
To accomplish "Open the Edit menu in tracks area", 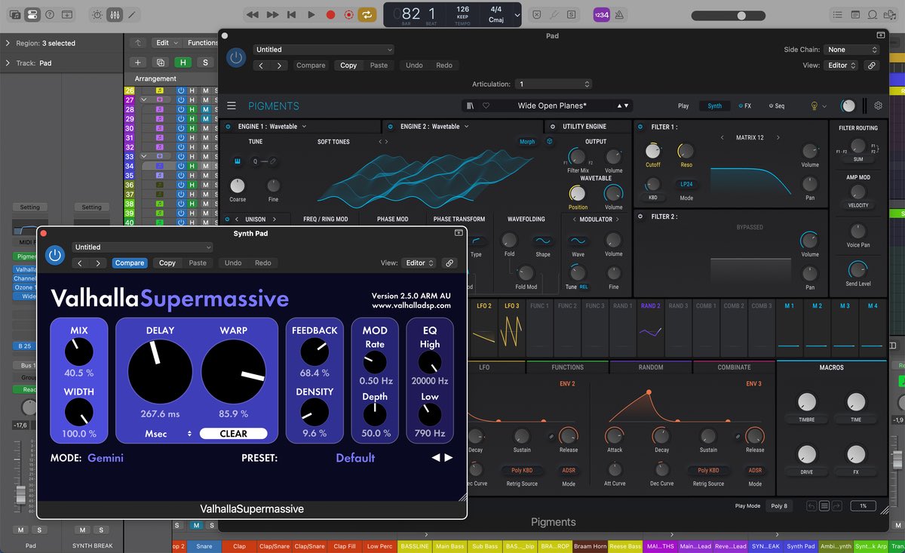I will (x=166, y=43).
